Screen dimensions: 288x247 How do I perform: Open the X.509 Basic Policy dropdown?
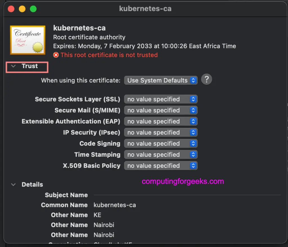161,166
